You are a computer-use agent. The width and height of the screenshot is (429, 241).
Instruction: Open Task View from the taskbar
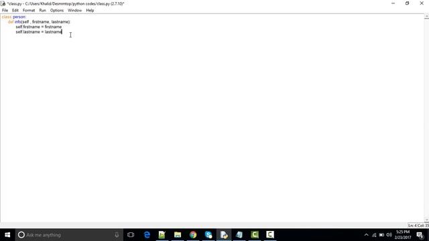131,235
